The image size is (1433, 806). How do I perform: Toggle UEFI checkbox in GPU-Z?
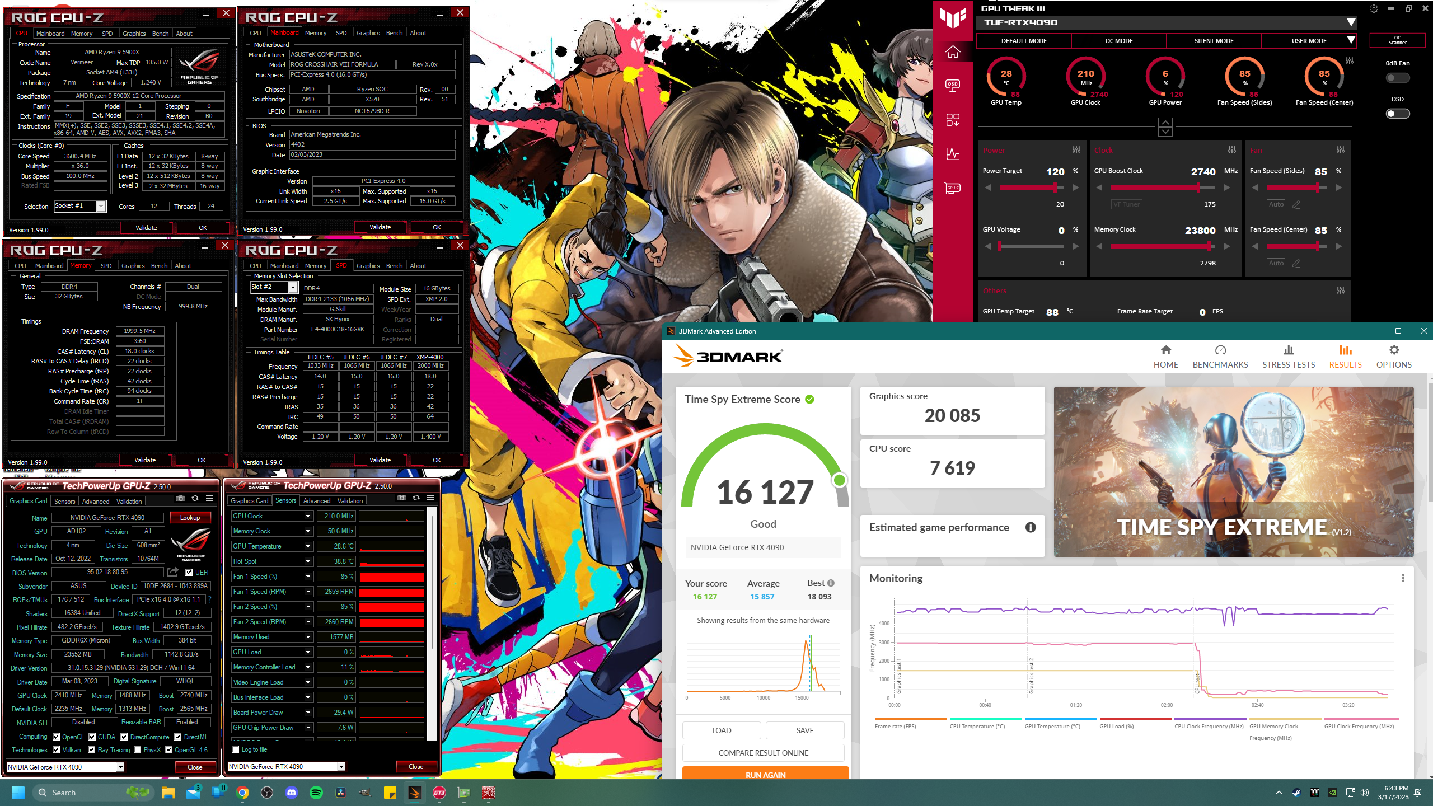click(189, 572)
